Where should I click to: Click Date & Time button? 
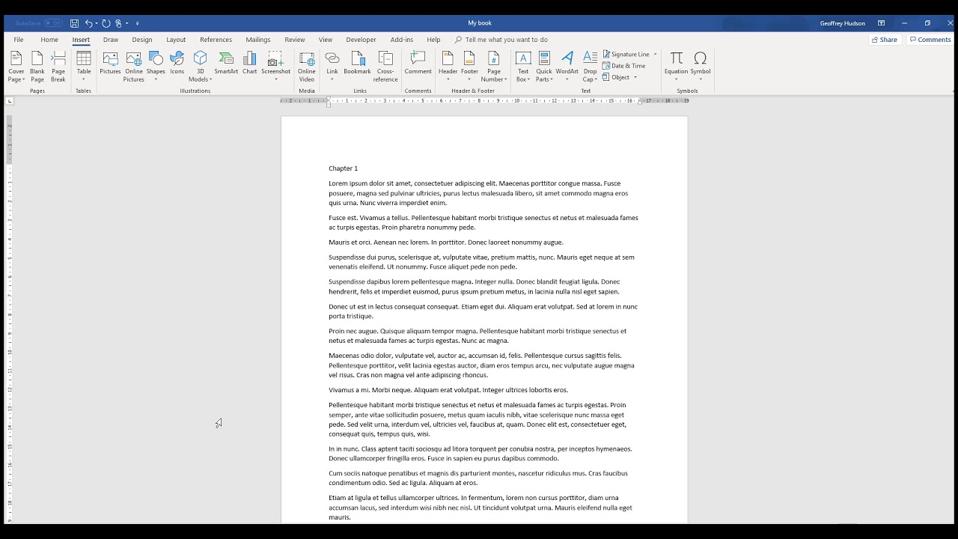click(624, 66)
